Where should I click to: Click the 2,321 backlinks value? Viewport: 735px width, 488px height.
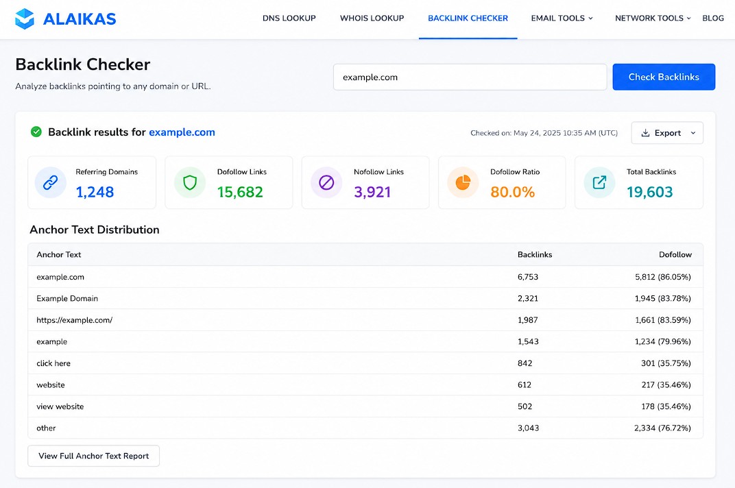[x=528, y=299]
